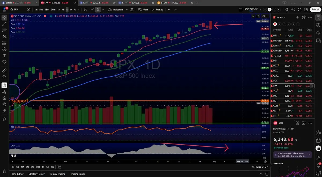Open quick search magnifier icon in top bar
This screenshot has width=322, height=177.
coord(287,9)
